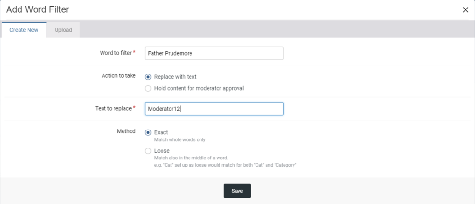Click the "Match whole words only" hint text
The height and width of the screenshot is (204, 475).
click(x=180, y=140)
